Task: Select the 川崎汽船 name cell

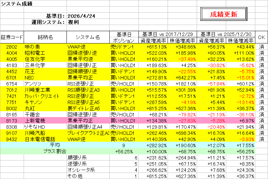Action: (x=45, y=133)
